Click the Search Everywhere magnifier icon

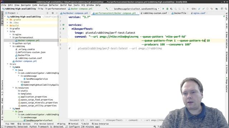point(226,9)
